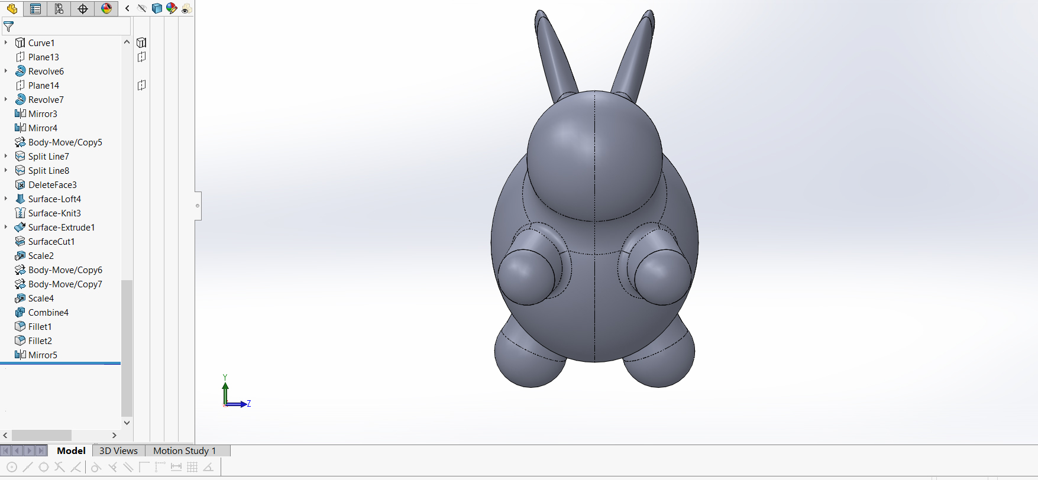1038x480 pixels.
Task: Click the panel collapse handle beside the tree
Action: [198, 206]
